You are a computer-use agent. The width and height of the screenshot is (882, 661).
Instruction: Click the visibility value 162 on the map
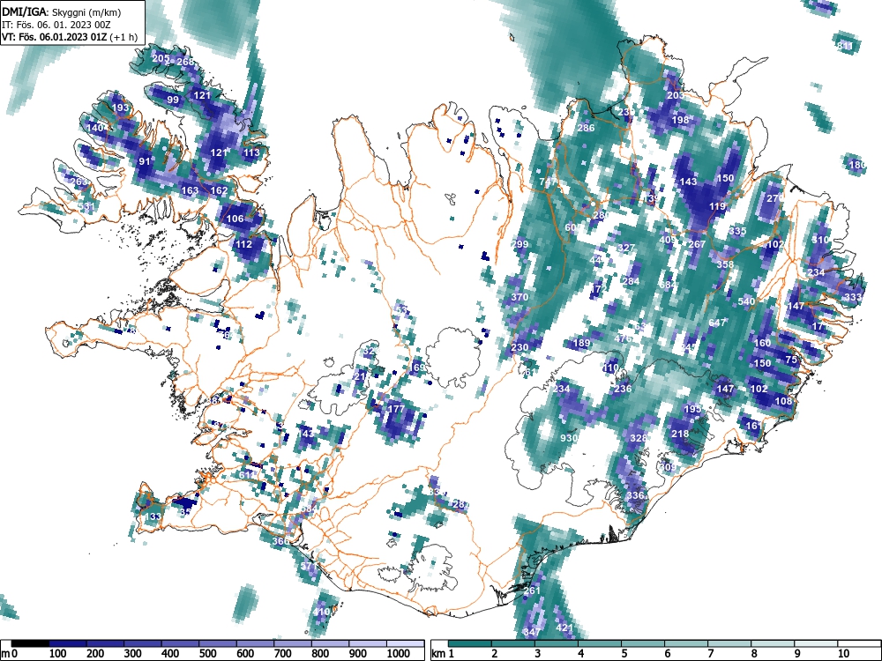pos(219,190)
